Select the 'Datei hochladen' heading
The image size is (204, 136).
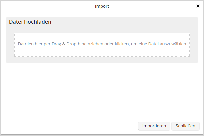tap(30, 22)
